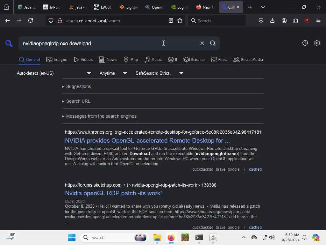
Task: Switch to the Images category tab
Action: (x=57, y=60)
